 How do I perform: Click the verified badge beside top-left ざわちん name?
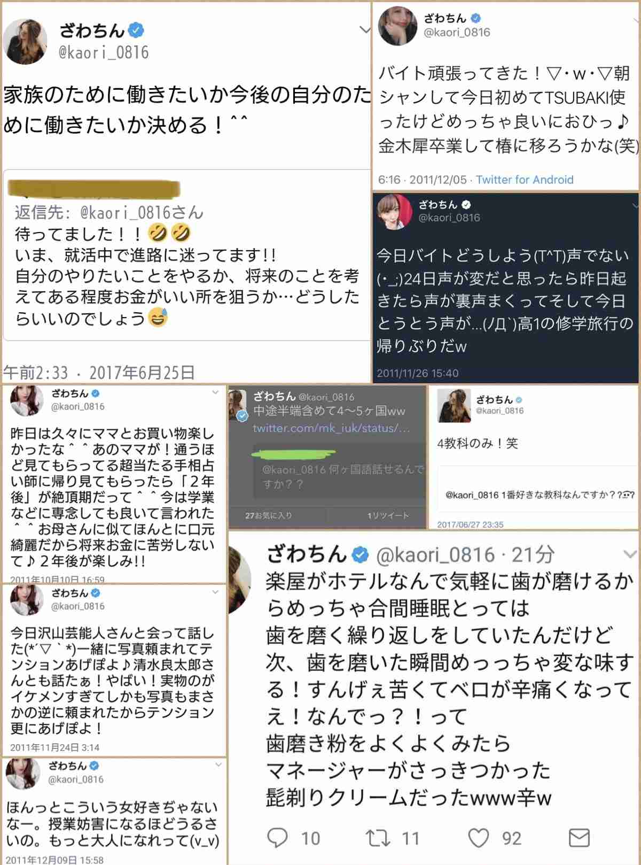point(137,30)
